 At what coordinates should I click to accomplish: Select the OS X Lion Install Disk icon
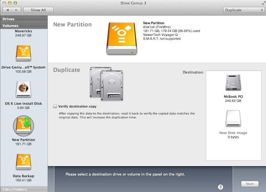pyautogui.click(x=23, y=89)
